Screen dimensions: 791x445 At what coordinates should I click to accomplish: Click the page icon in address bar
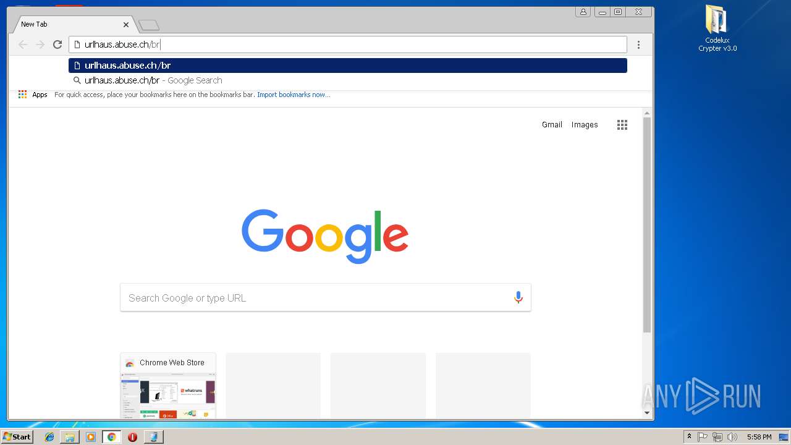pyautogui.click(x=77, y=44)
